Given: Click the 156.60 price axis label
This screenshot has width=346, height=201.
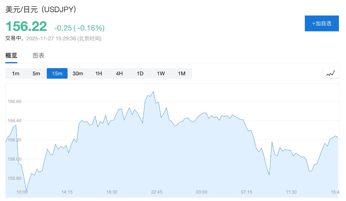Looking at the screenshot, I should (x=14, y=102).
